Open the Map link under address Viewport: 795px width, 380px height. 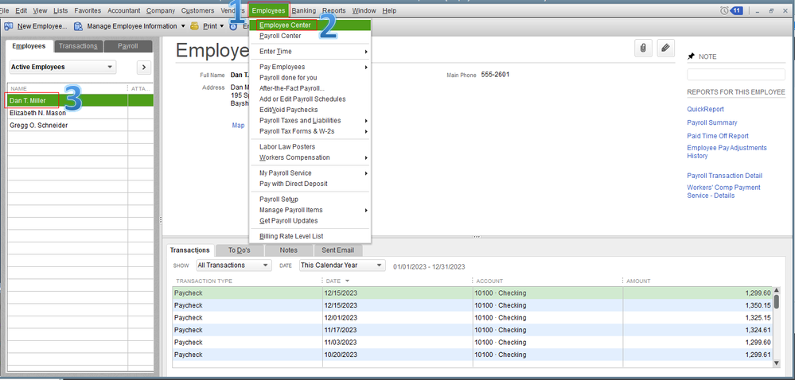click(x=238, y=125)
